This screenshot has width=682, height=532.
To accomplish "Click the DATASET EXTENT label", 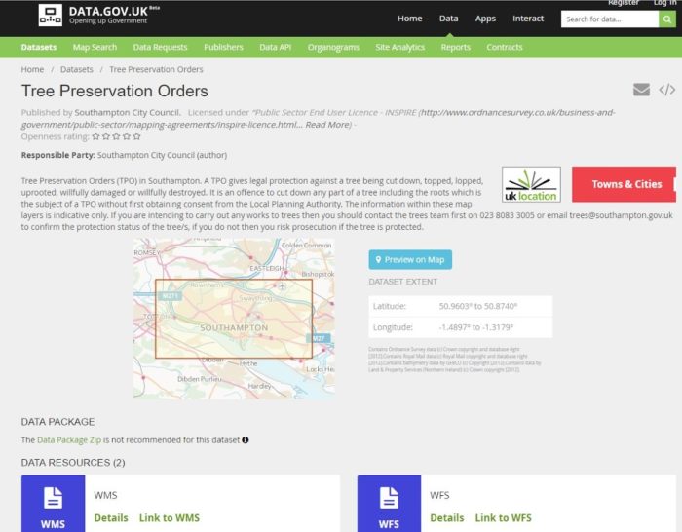I will click(402, 282).
